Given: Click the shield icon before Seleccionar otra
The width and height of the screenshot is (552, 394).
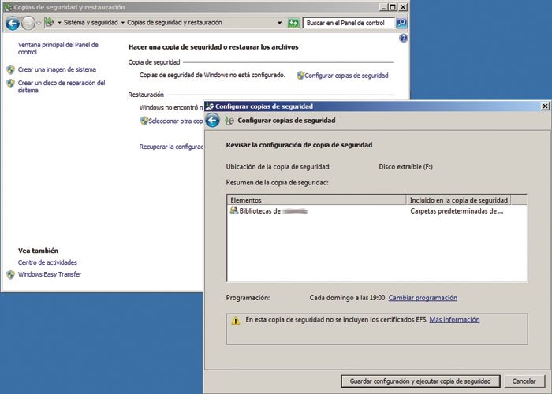Looking at the screenshot, I should (x=144, y=121).
